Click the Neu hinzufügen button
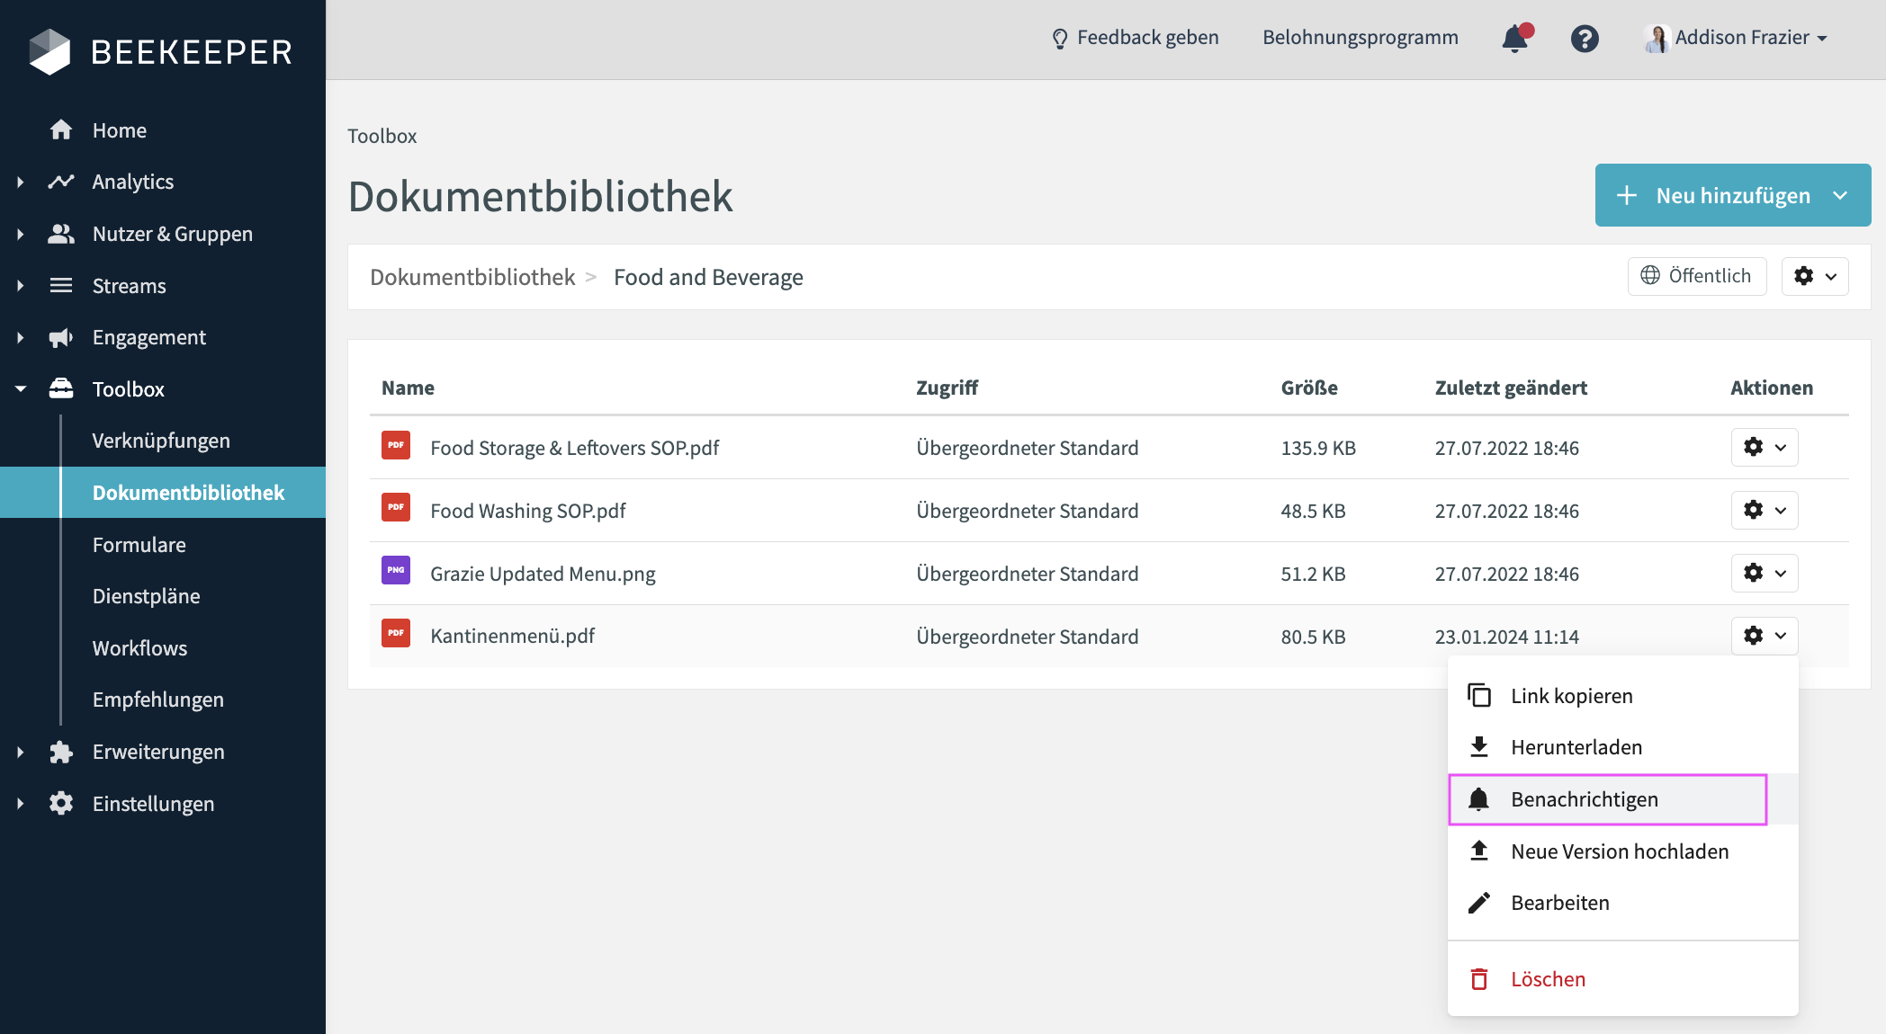The height and width of the screenshot is (1034, 1886). [1717, 195]
